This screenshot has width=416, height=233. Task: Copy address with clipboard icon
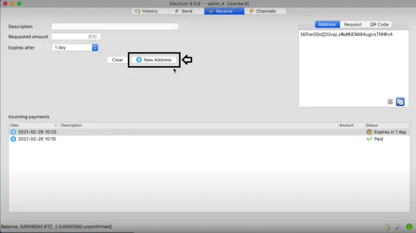[400, 102]
